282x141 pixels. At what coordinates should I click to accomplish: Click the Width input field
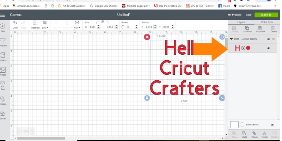tap(93, 27)
